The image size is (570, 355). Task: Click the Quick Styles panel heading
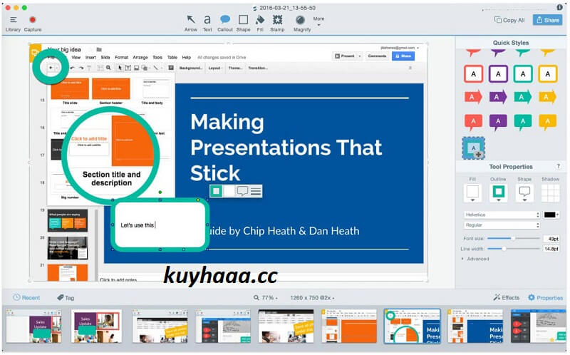click(511, 43)
